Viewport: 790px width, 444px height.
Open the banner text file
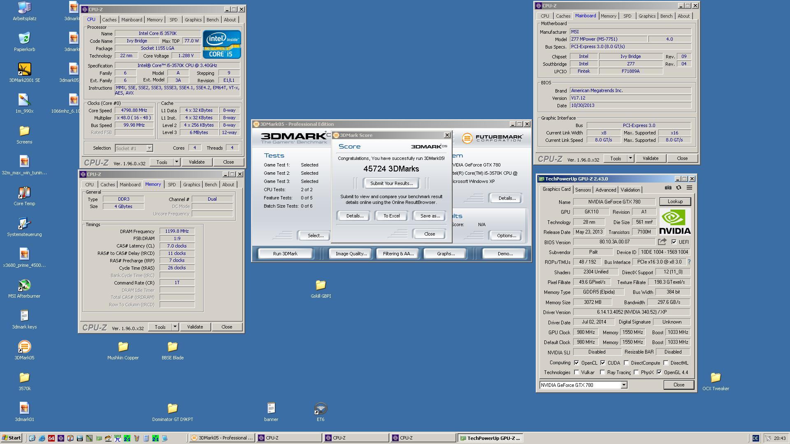tap(271, 412)
